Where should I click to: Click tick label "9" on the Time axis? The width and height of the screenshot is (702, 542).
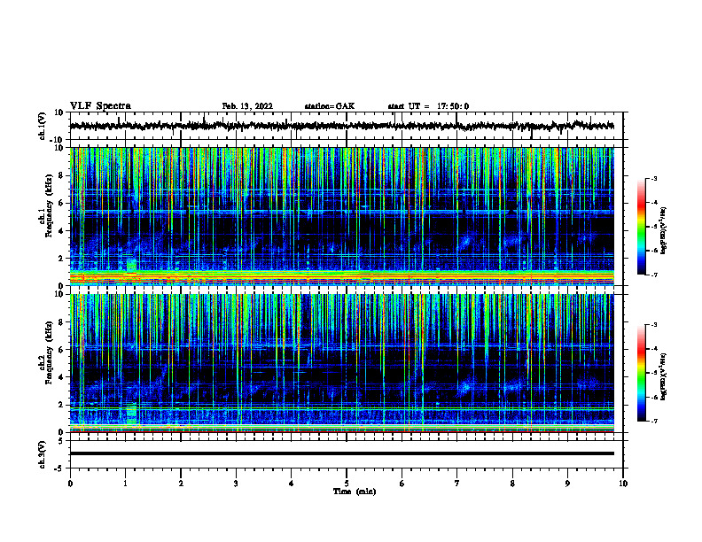[x=567, y=484]
